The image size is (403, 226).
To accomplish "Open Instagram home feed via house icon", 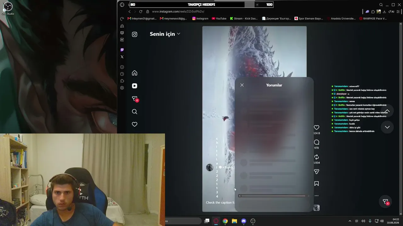I will tap(134, 73).
